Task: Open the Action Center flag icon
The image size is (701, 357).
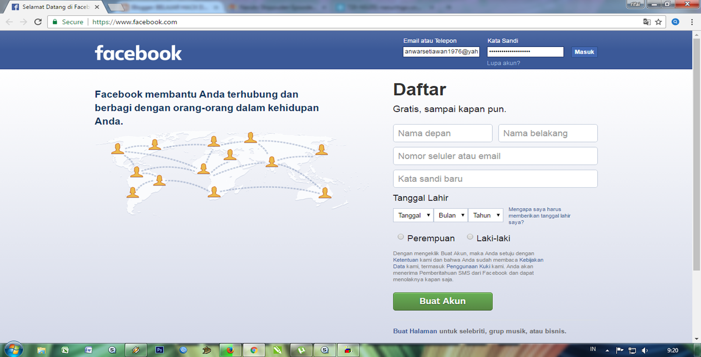Action: pos(620,350)
